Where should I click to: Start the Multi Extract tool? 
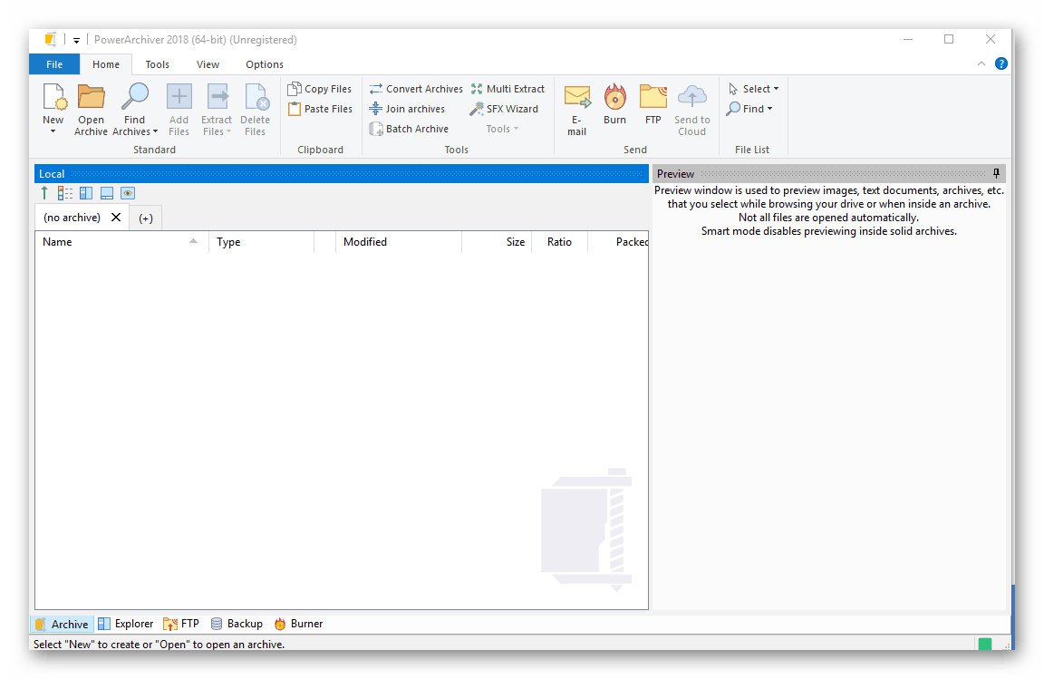(x=507, y=89)
